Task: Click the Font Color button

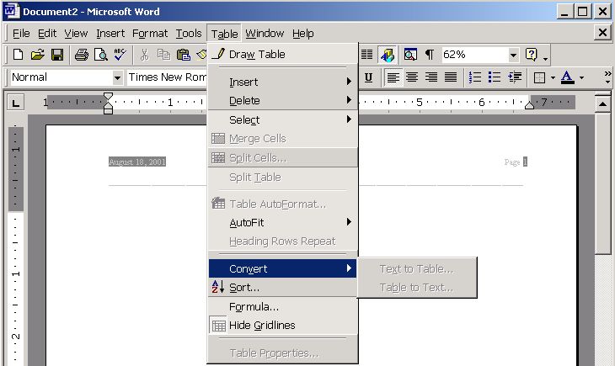Action: [567, 77]
